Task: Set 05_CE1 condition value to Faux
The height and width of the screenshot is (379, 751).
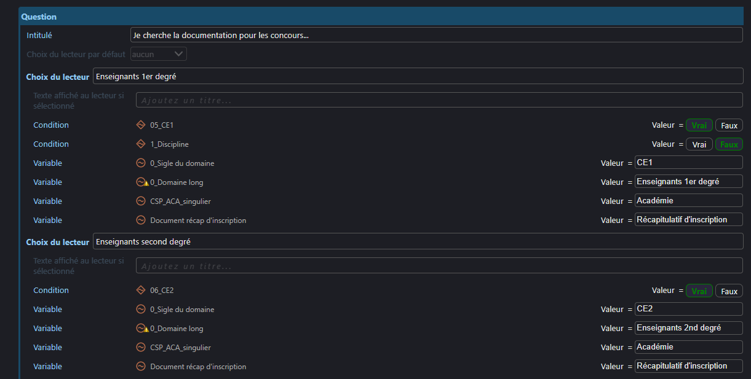Action: 729,125
